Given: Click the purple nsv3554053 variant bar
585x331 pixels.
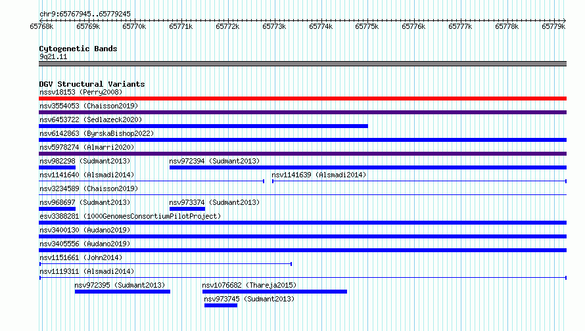Looking at the screenshot, I should (302, 112).
